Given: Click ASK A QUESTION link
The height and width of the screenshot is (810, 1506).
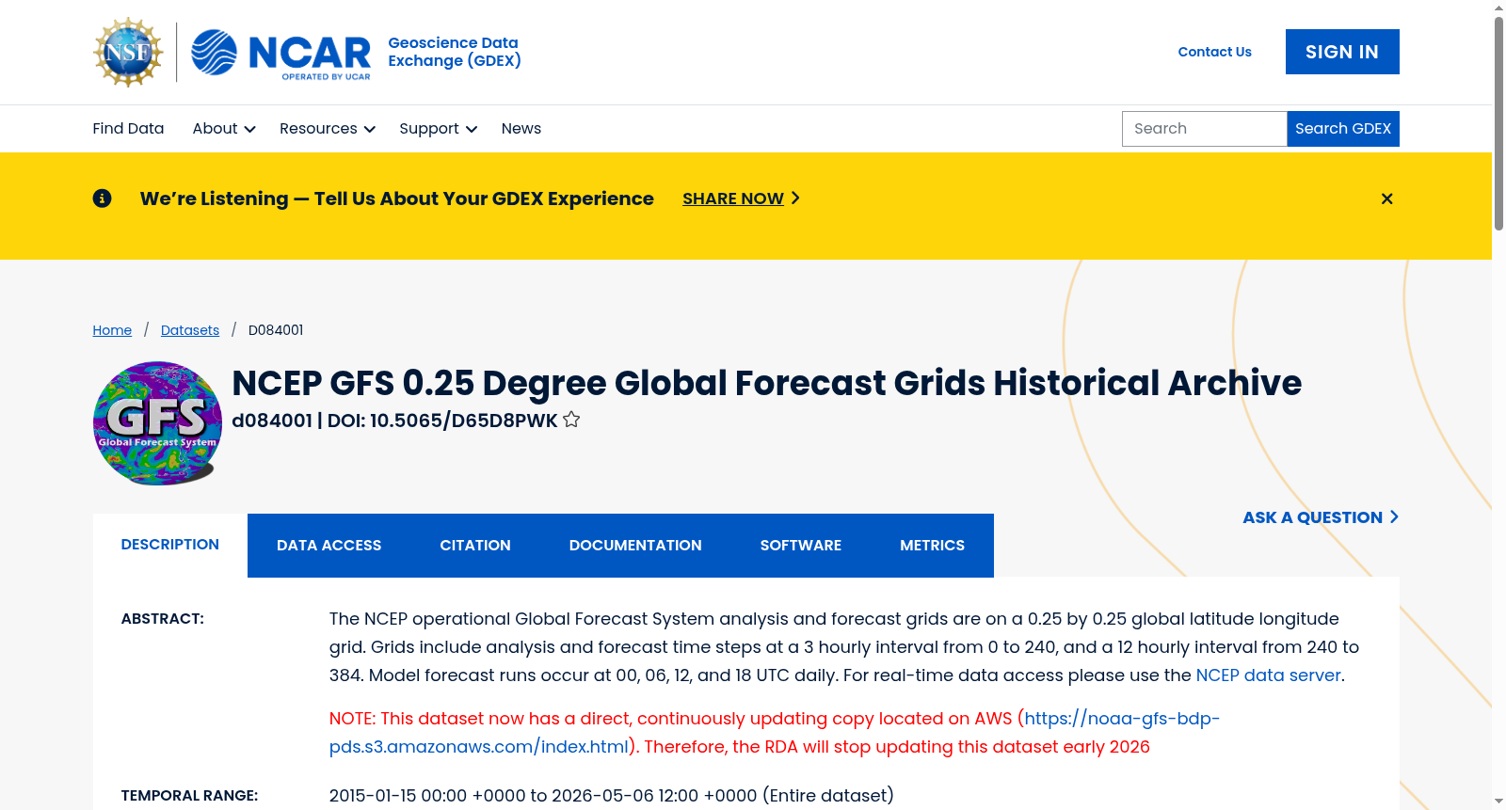Looking at the screenshot, I should [x=1321, y=517].
